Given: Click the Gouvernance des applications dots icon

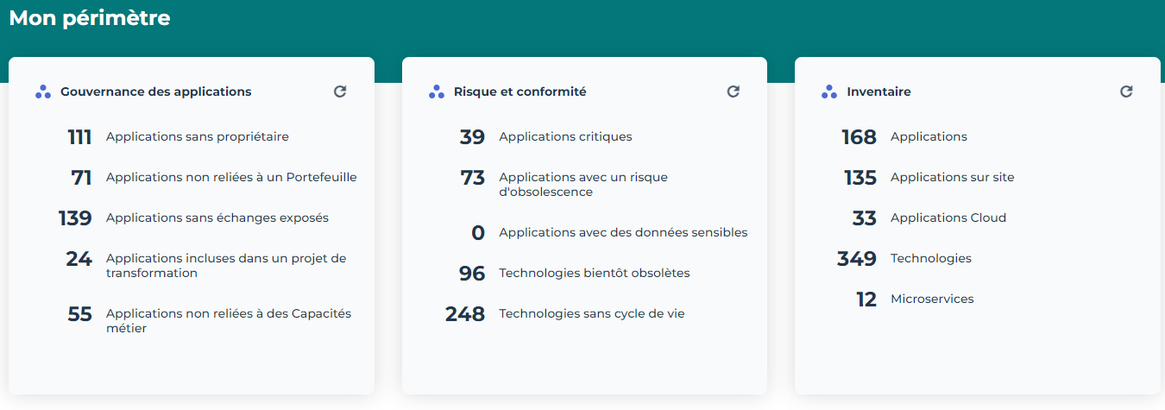Looking at the screenshot, I should [x=43, y=91].
